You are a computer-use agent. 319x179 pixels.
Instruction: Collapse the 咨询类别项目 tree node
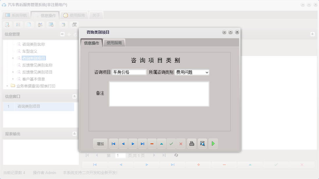[12, 58]
